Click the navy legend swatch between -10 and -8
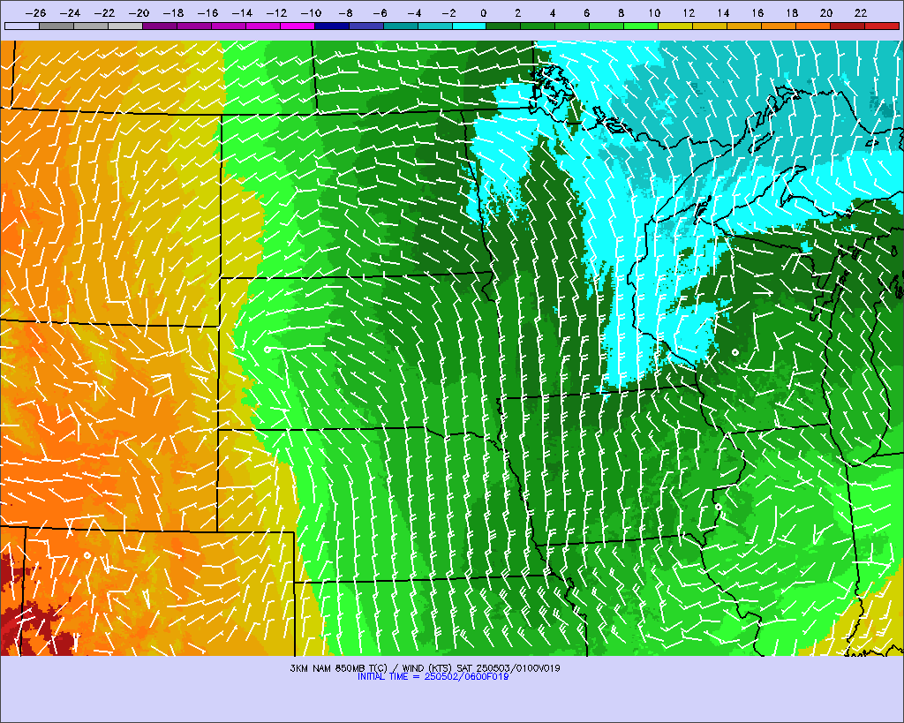904x723 pixels. click(x=332, y=26)
